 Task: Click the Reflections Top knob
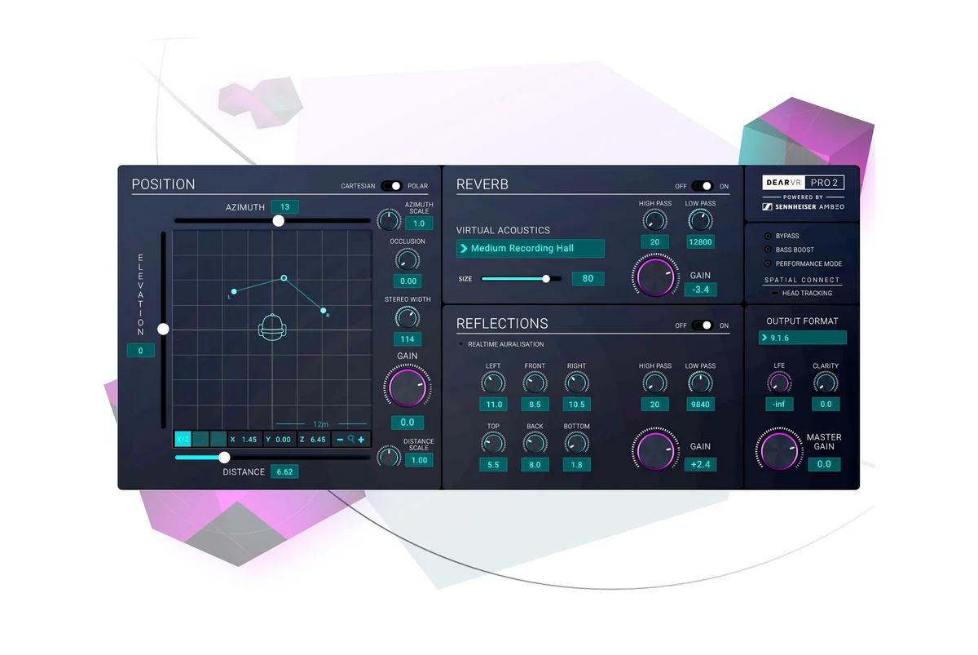[493, 443]
